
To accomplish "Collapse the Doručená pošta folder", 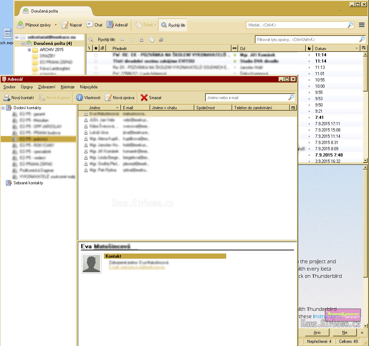I will click(x=23, y=43).
